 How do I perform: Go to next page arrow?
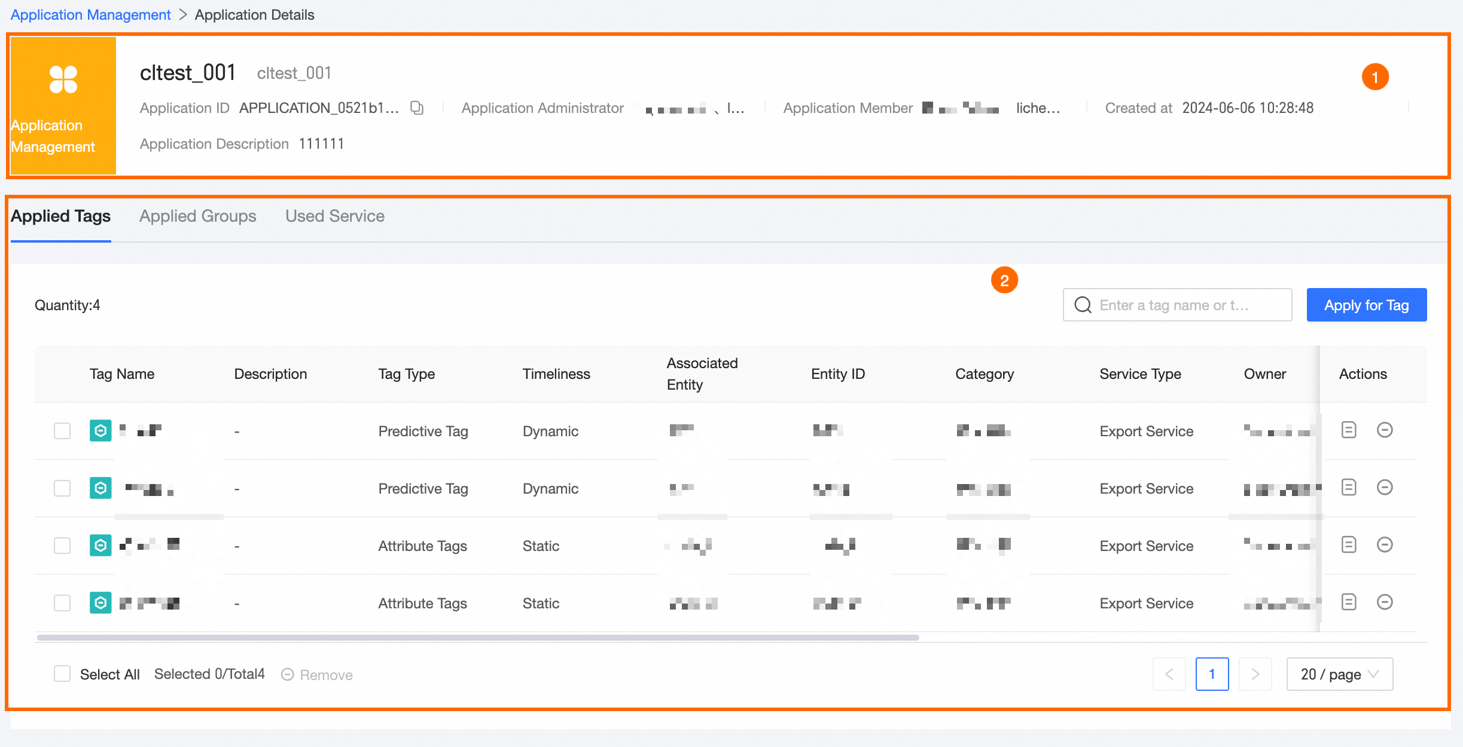pyautogui.click(x=1255, y=674)
